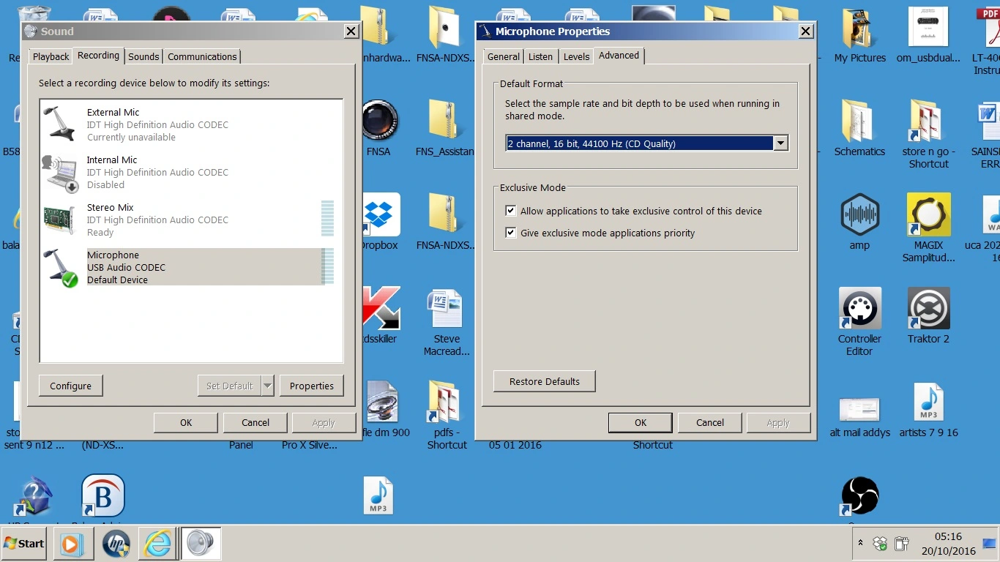
Task: Select the disabled Internal Mic device
Action: pyautogui.click(x=157, y=172)
